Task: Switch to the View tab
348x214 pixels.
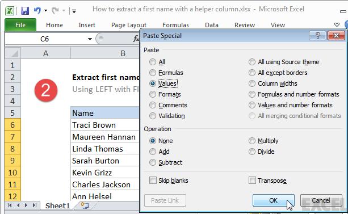Action: (x=278, y=25)
